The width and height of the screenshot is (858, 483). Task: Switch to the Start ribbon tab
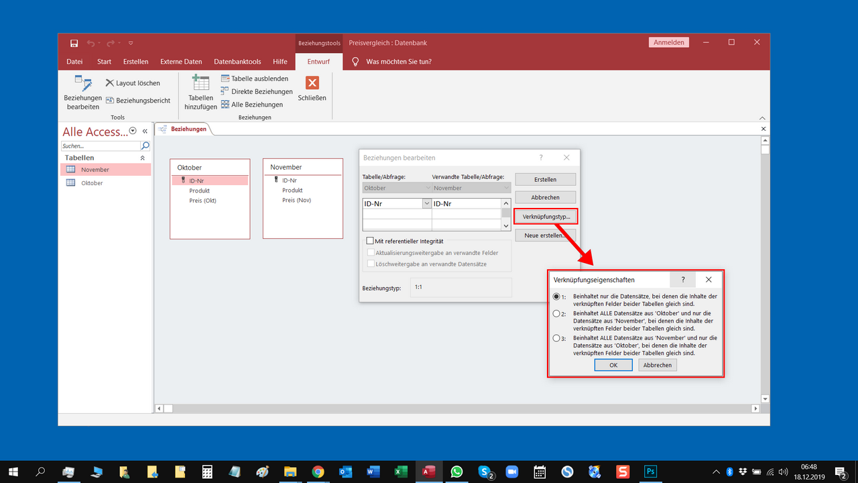104,62
